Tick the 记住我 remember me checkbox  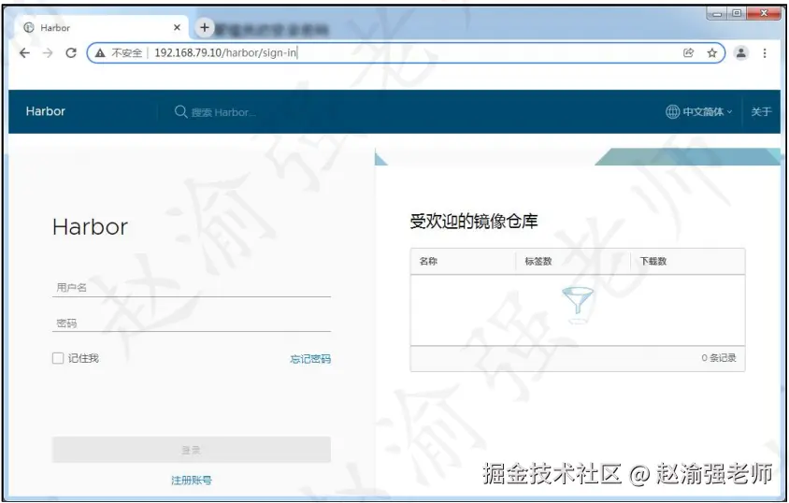tap(58, 358)
